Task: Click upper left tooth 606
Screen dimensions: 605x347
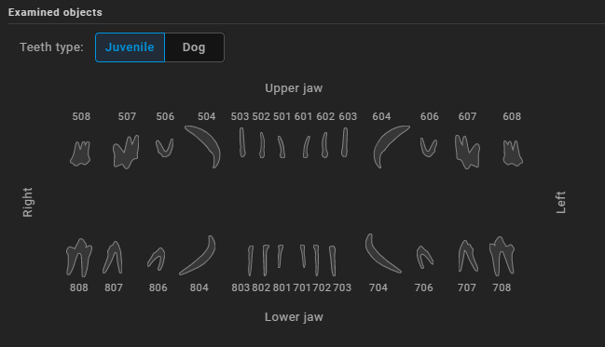Action: [428, 148]
